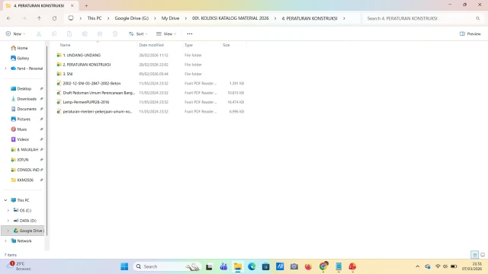The height and width of the screenshot is (274, 488).
Task: Select Downloads in quick access
Action: [27, 99]
